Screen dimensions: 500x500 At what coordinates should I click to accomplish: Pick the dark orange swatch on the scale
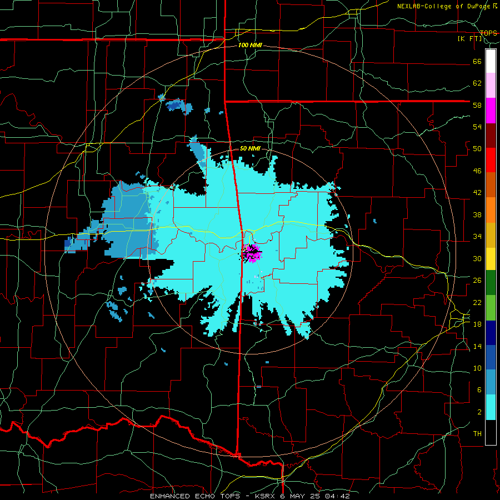pos(491,184)
